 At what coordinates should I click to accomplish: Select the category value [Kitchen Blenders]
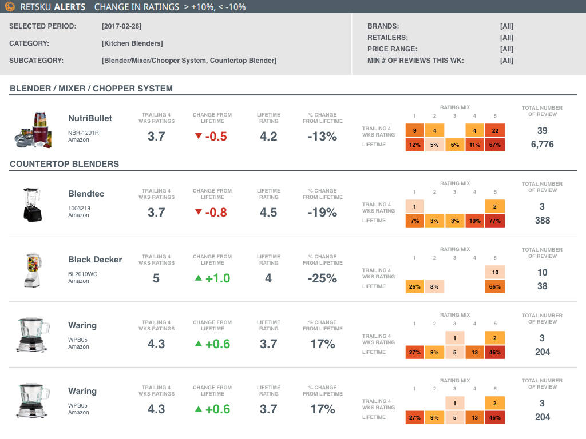coord(132,43)
